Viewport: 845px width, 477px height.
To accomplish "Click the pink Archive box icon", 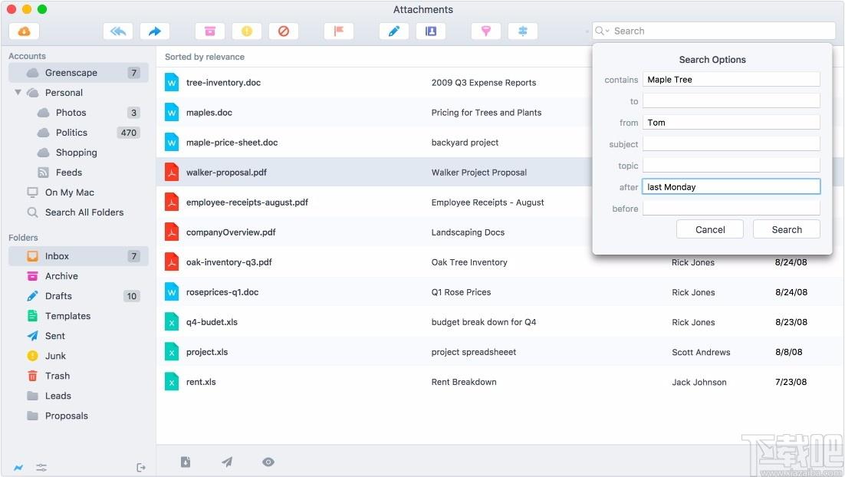I will point(210,31).
